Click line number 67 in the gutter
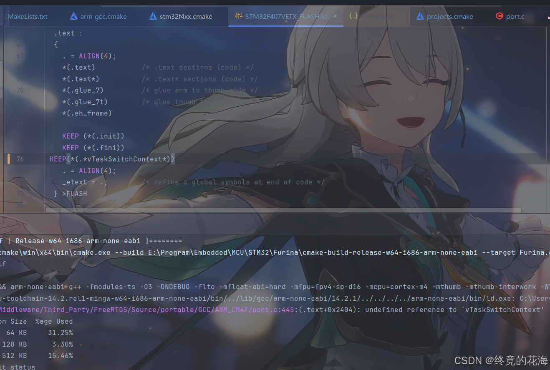 [x=20, y=56]
